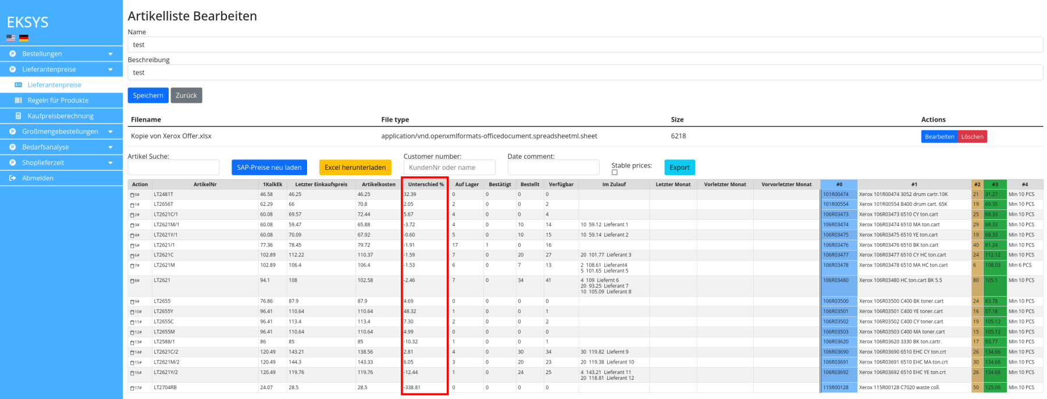Click the trash icon for row LT2481T

click(132, 195)
